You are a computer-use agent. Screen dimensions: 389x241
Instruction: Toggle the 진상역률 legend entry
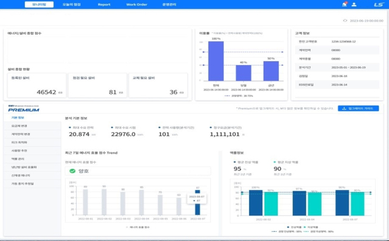[294, 227]
